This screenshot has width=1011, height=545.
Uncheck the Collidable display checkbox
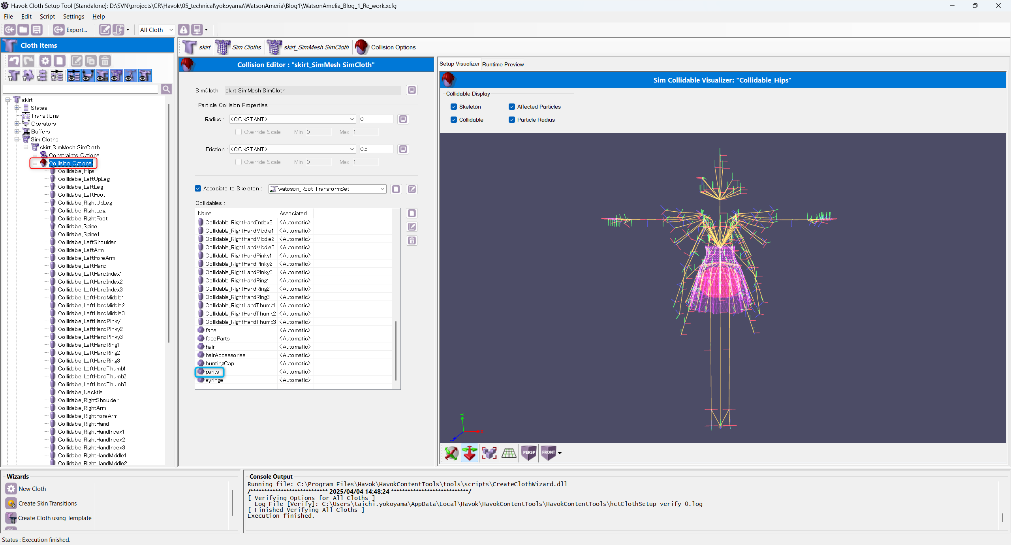click(454, 120)
